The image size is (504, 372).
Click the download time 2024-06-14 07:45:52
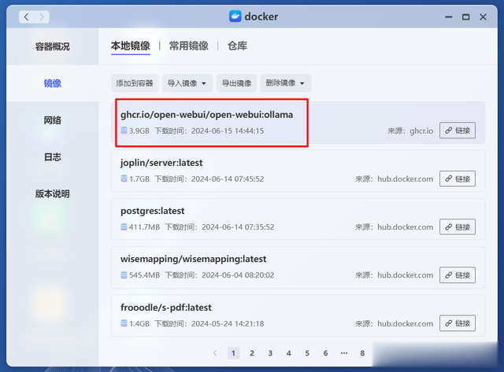point(228,179)
